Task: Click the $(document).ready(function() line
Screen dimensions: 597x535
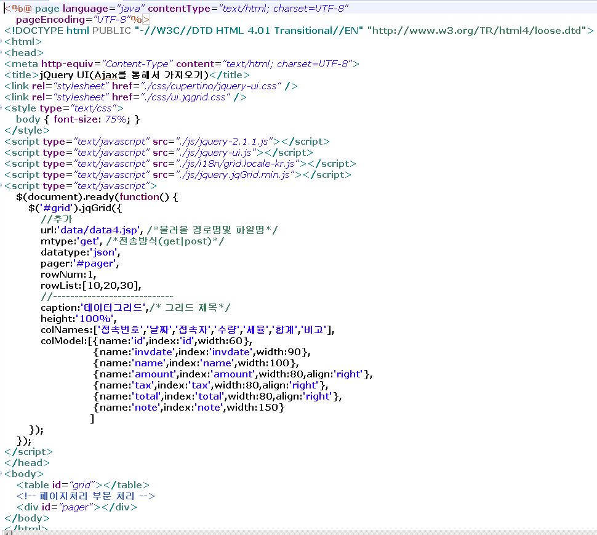Action: point(97,196)
